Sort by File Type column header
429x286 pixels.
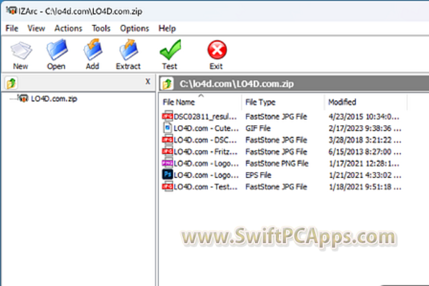(283, 102)
